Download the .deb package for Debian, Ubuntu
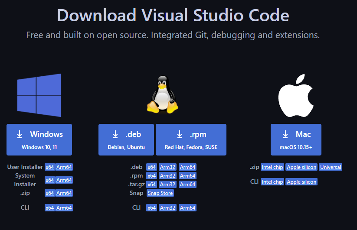Screen dimensions: 357x230 tap(126, 139)
